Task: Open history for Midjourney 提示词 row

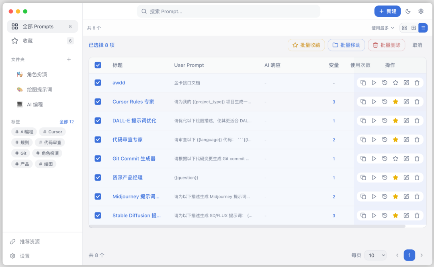Action: [385, 196]
